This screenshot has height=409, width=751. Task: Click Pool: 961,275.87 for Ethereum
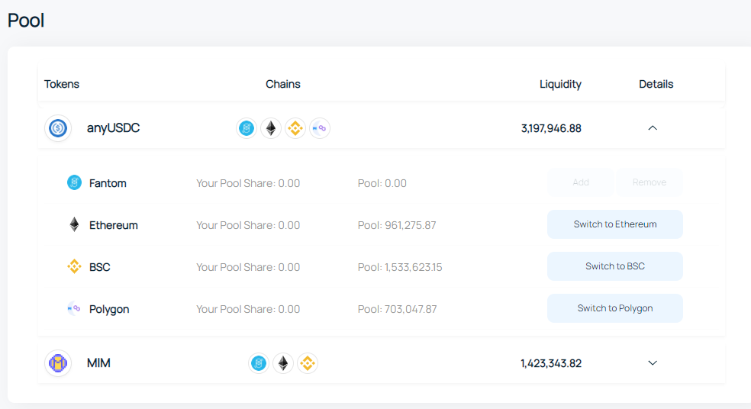[x=397, y=225]
